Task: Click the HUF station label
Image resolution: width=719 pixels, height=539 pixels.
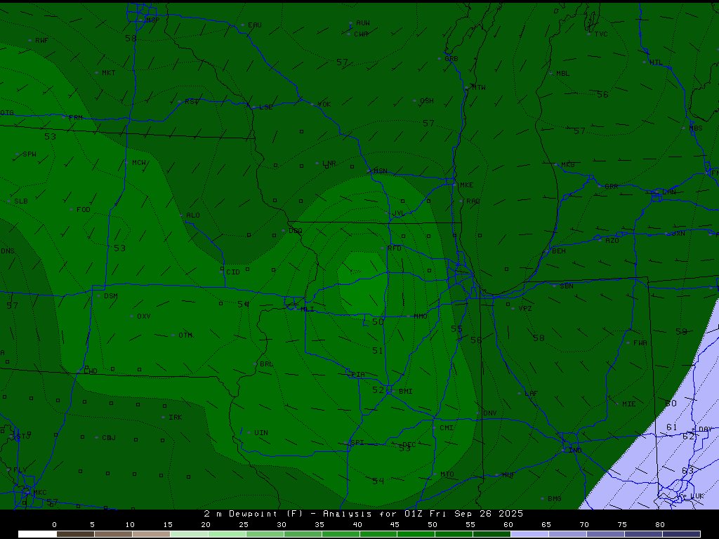Action: [x=508, y=475]
